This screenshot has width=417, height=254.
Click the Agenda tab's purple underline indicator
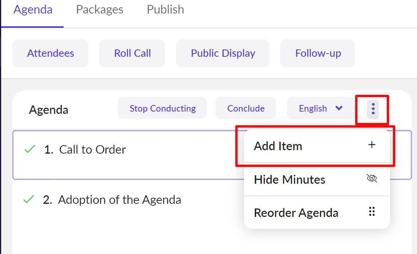click(33, 27)
